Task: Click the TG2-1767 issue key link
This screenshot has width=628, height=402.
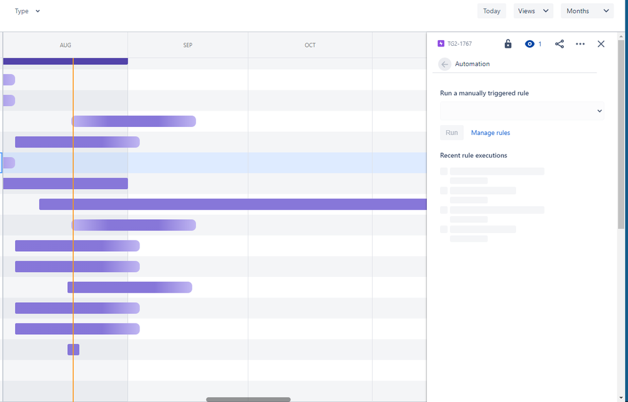Action: point(460,43)
